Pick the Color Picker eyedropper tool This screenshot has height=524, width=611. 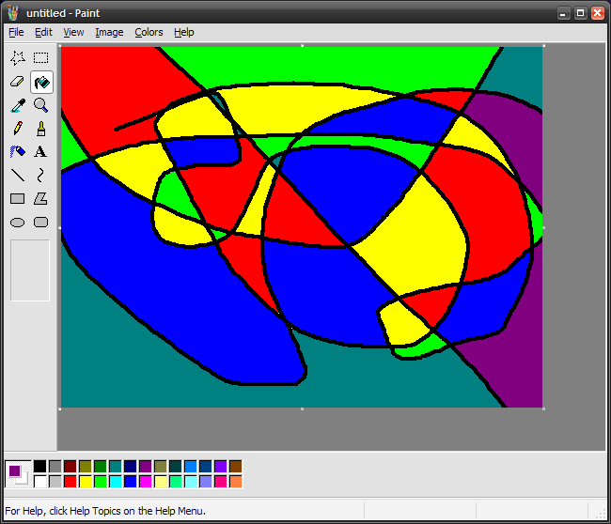click(18, 105)
